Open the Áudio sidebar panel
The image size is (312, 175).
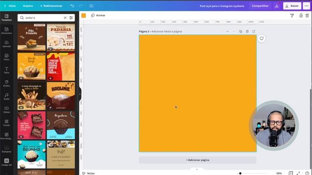coord(6,96)
